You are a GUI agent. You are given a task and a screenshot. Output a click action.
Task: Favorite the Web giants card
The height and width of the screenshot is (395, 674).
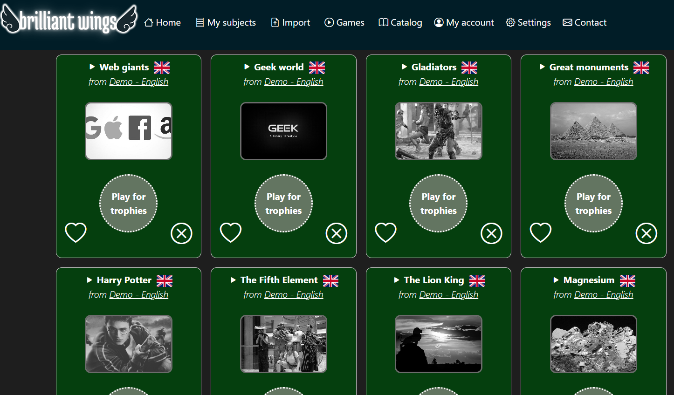click(x=76, y=232)
